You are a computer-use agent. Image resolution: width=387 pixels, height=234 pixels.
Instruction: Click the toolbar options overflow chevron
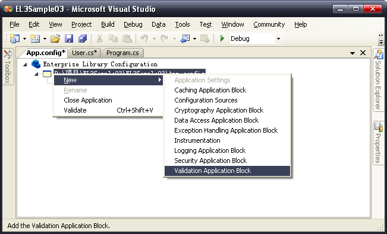pyautogui.click(x=381, y=39)
